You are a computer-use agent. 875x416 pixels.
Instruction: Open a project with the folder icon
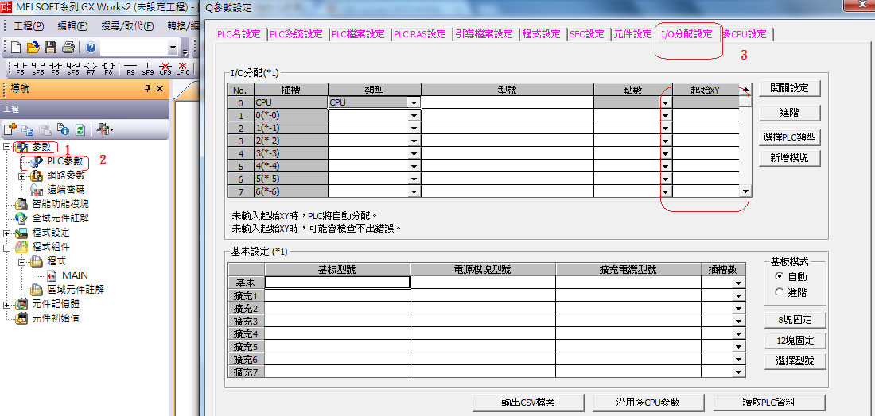[x=33, y=48]
